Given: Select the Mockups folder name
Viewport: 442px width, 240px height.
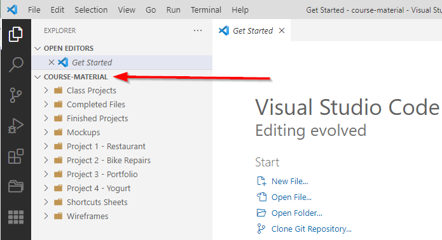Looking at the screenshot, I should click(x=83, y=133).
